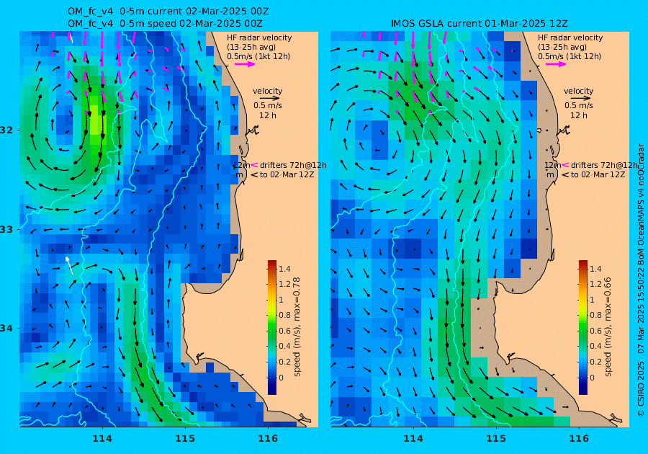Click the left panel 'to 02 Mar 12Z' text
The height and width of the screenshot is (454, 648).
click(x=287, y=174)
